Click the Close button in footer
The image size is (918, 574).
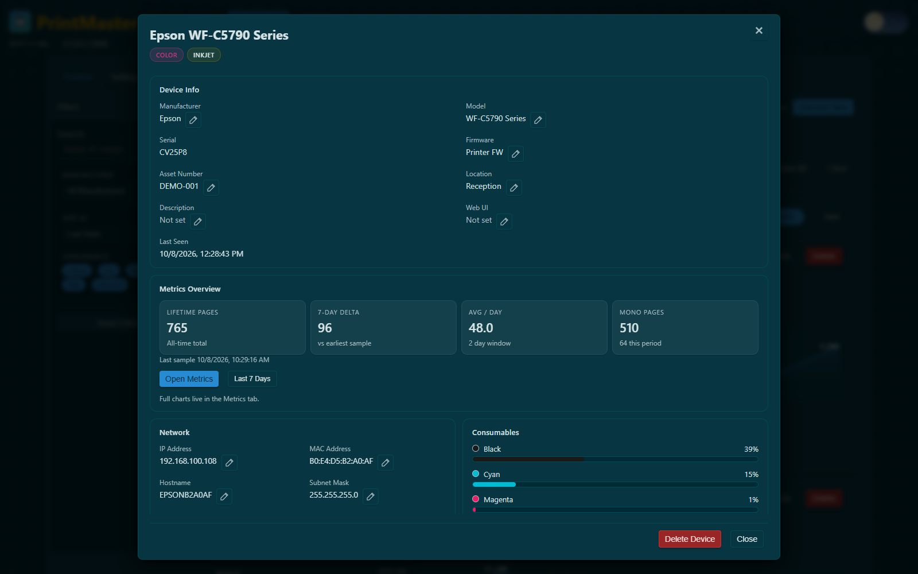click(747, 539)
